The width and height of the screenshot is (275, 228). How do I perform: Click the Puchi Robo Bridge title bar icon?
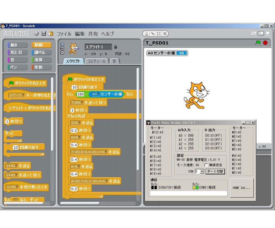(148, 123)
